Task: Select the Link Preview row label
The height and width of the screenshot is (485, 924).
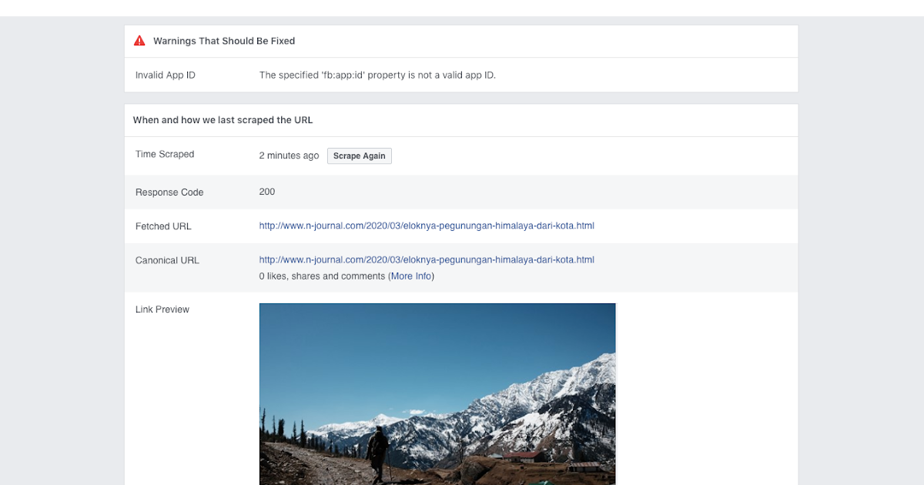Action: click(x=162, y=309)
